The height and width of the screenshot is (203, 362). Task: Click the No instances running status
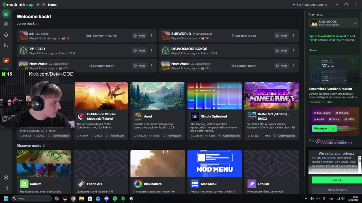[310, 5]
